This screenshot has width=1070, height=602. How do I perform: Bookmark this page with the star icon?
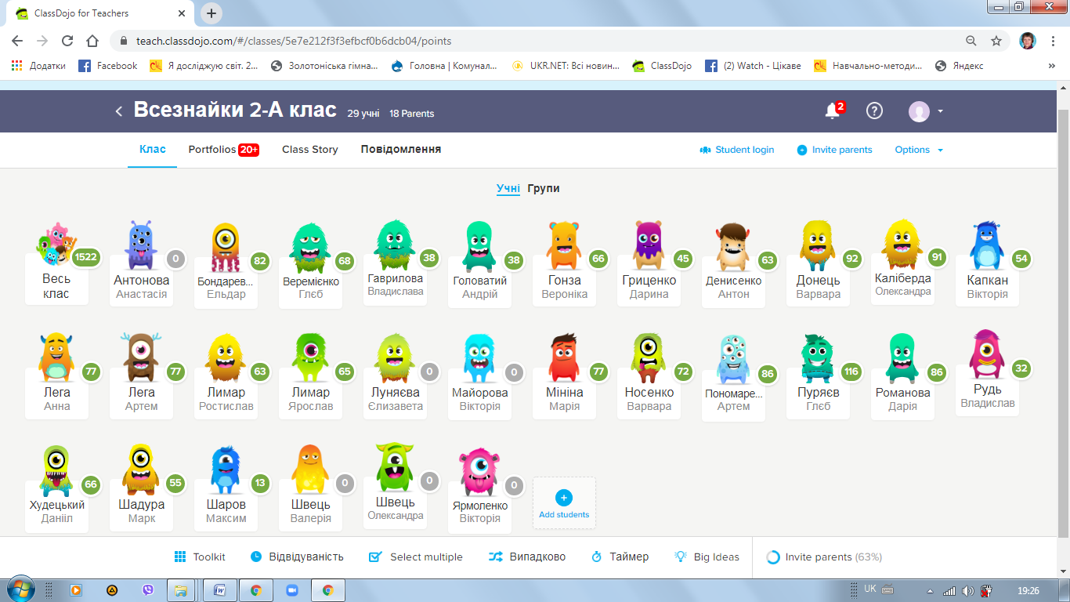coord(996,41)
